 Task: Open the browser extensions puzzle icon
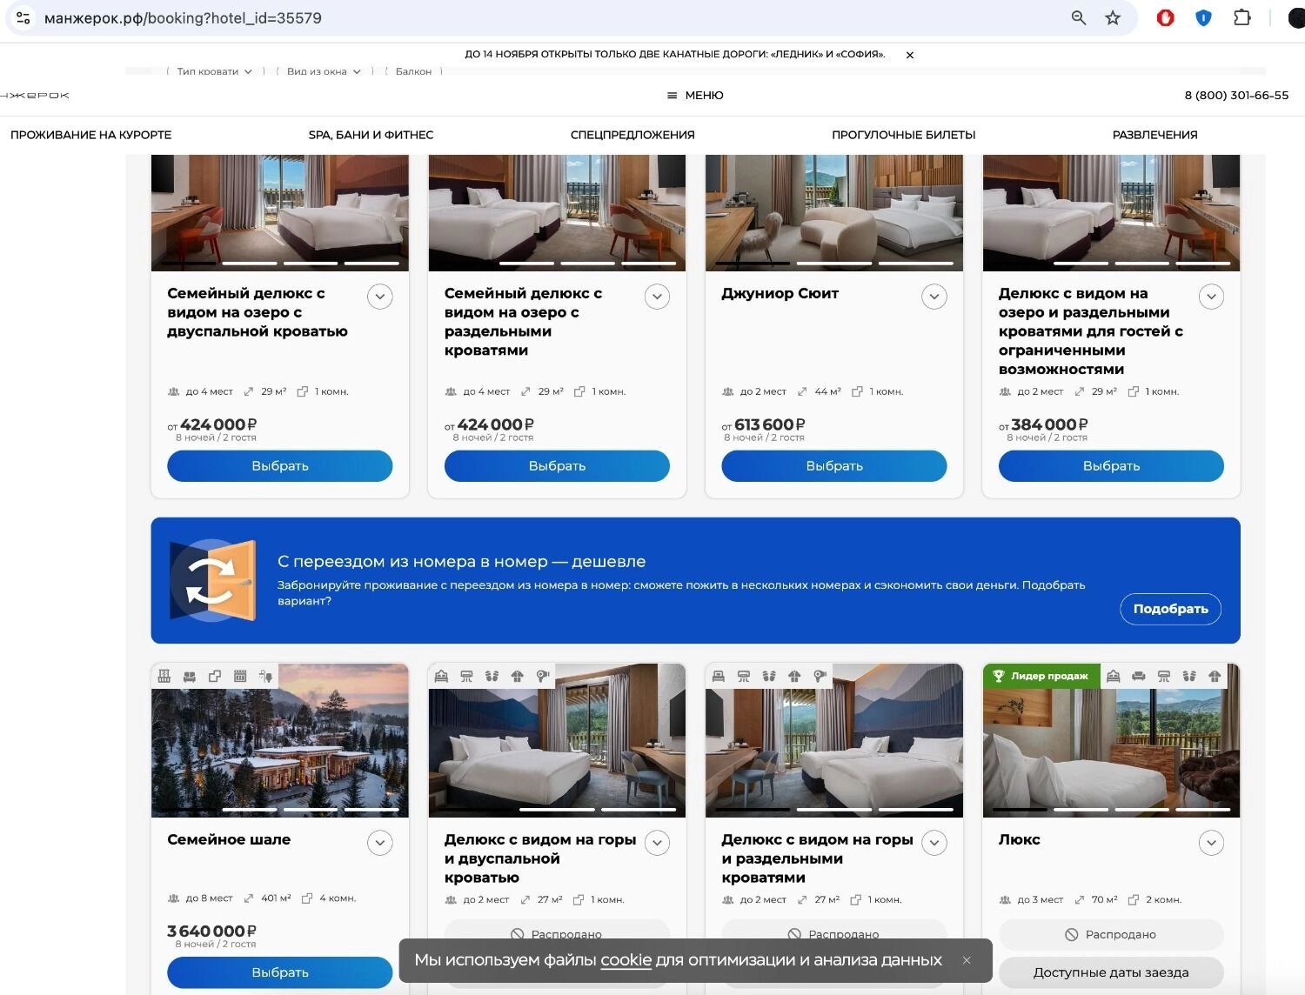coord(1241,18)
